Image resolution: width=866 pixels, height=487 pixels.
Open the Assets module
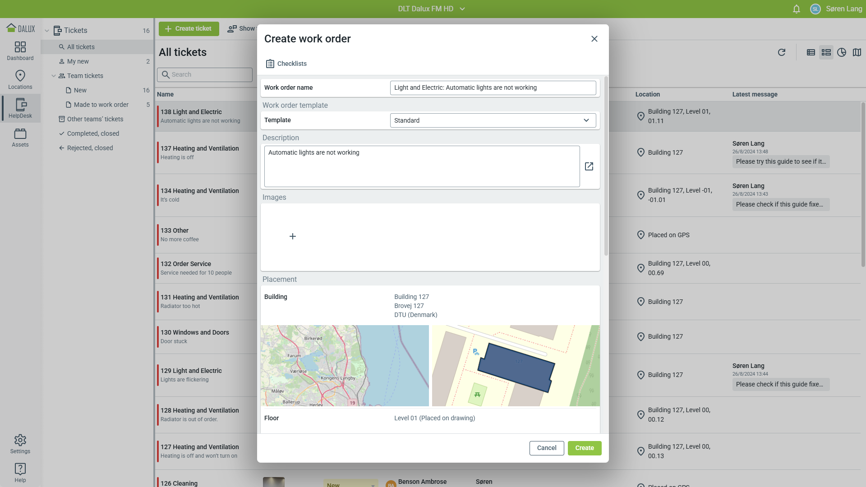click(x=20, y=137)
